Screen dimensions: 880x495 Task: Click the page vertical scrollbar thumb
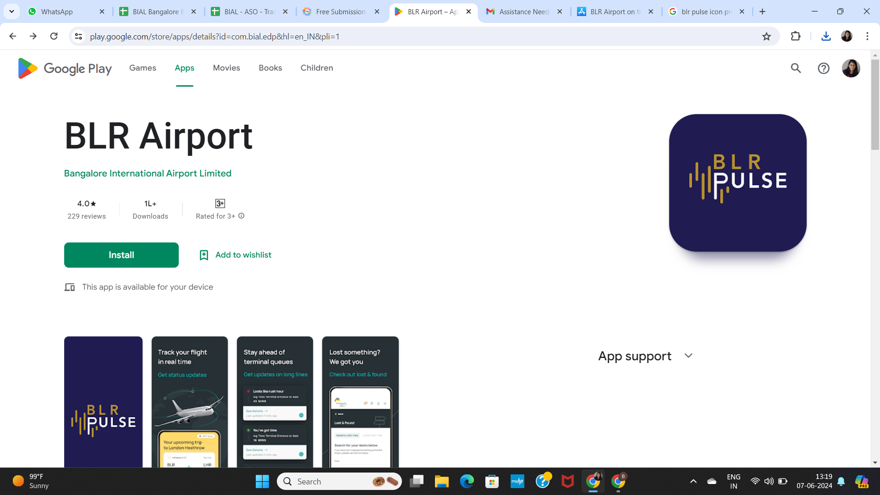pyautogui.click(x=875, y=104)
